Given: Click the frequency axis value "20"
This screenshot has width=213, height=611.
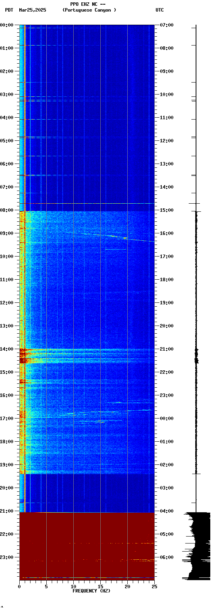Looking at the screenshot, I should point(127,587).
